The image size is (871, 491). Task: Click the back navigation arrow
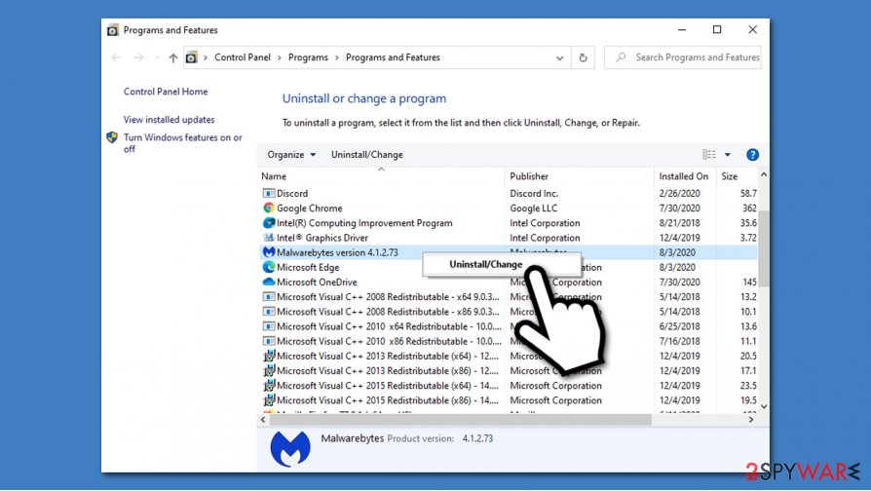pyautogui.click(x=116, y=57)
